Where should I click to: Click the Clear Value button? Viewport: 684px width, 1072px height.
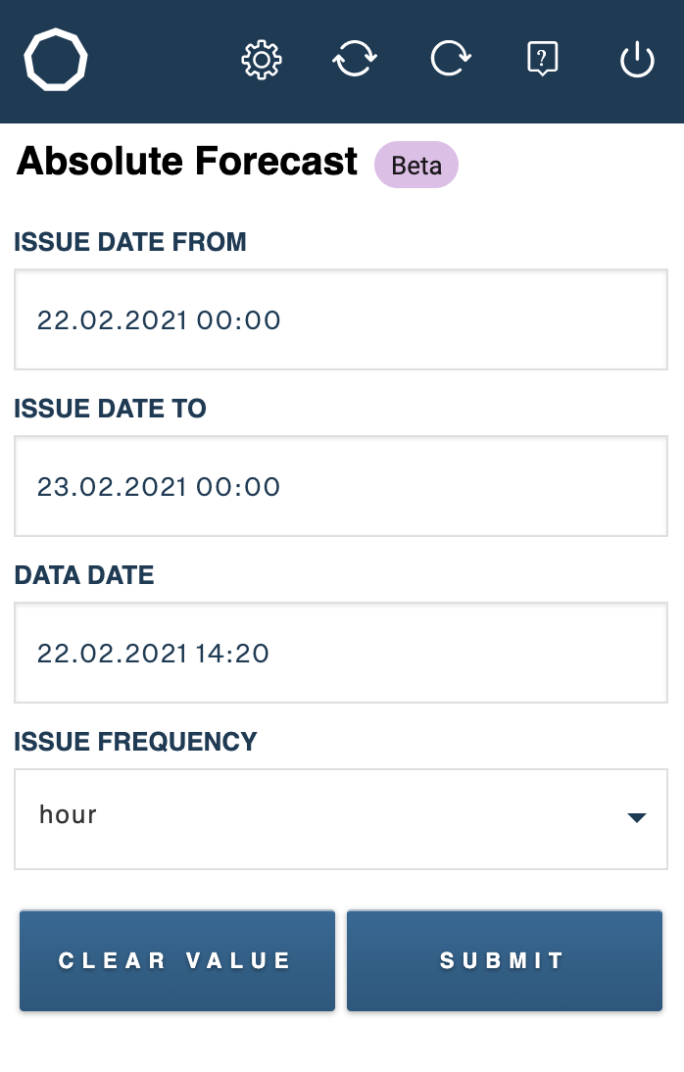click(177, 960)
